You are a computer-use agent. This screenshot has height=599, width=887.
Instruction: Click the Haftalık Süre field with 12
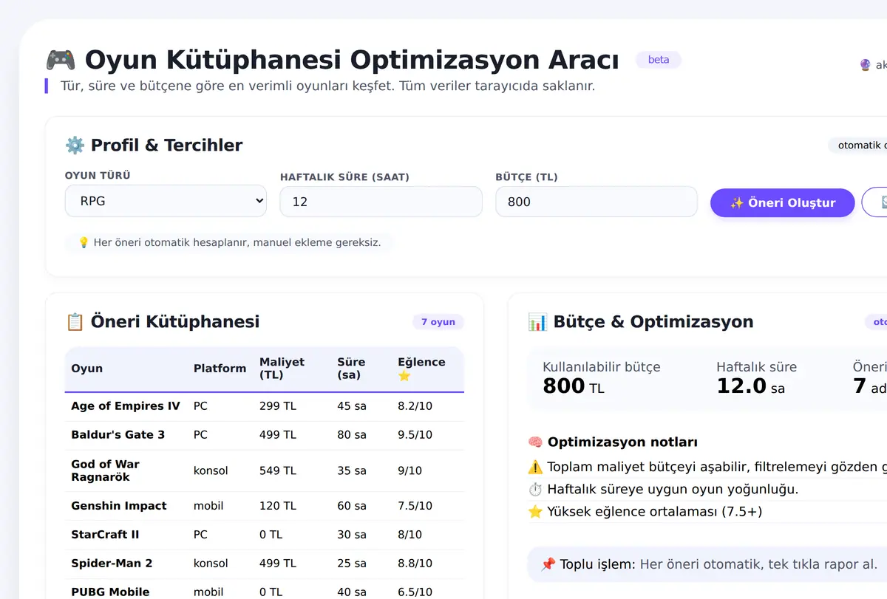tap(381, 202)
